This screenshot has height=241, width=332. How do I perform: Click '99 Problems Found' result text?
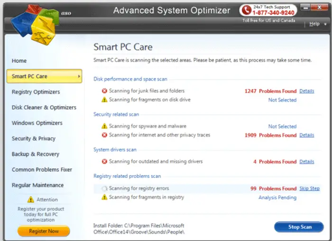point(273,188)
